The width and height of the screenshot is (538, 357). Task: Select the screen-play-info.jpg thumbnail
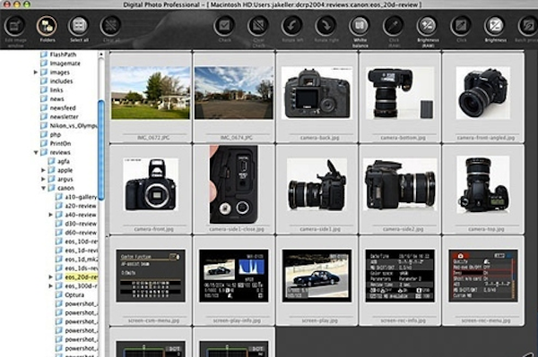(234, 276)
